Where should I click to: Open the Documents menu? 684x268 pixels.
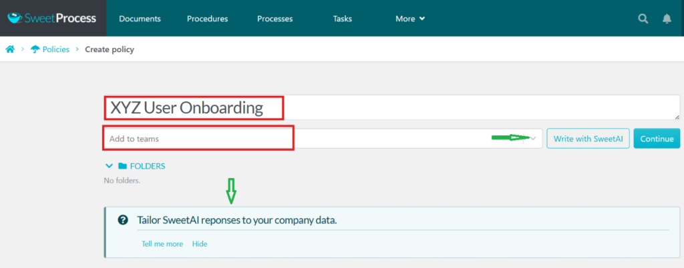tap(140, 19)
